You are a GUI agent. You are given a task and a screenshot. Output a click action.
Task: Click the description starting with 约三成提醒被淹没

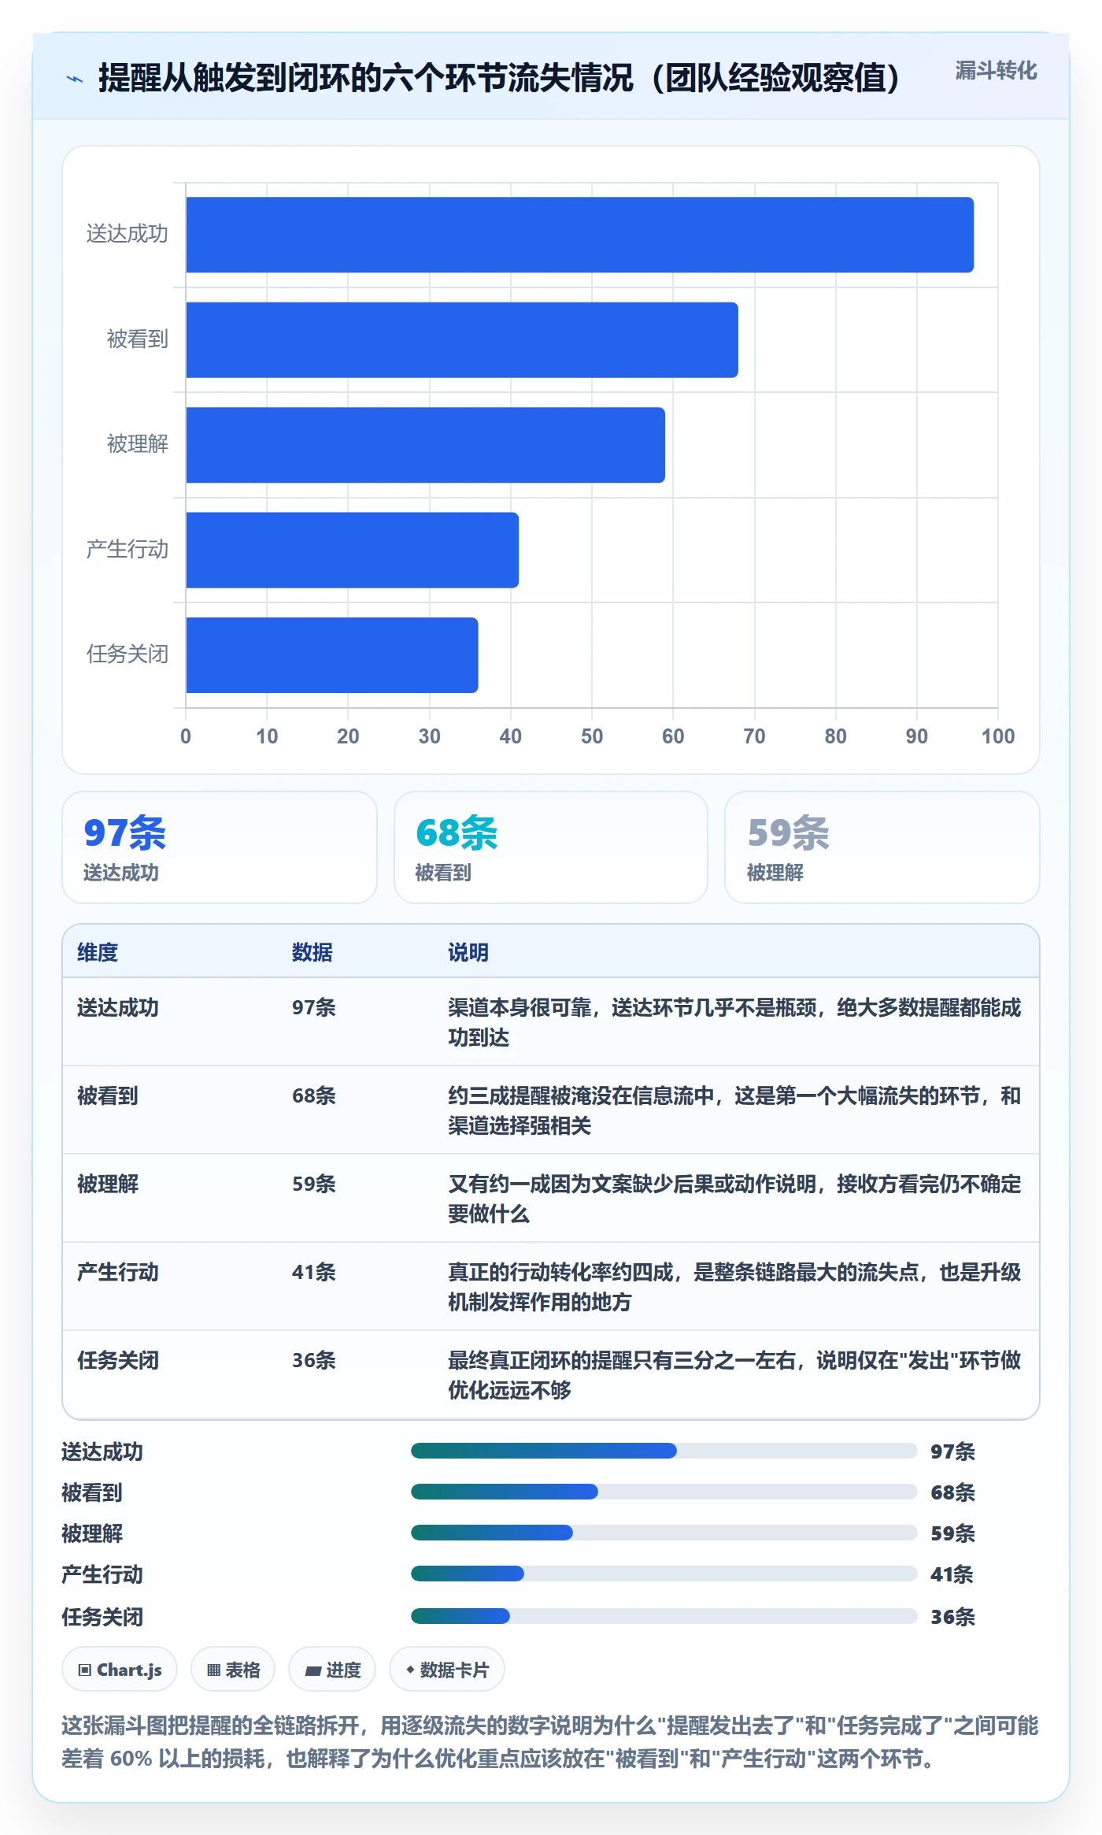[734, 1110]
